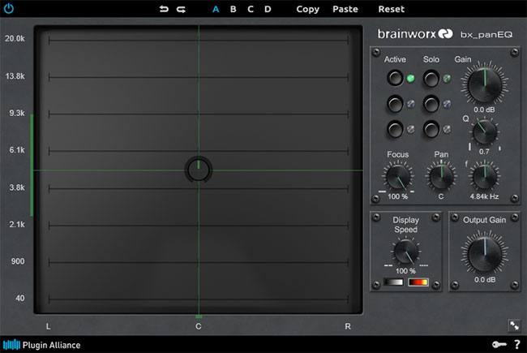
Task: Click the Focus 100 % value
Action: 397,196
